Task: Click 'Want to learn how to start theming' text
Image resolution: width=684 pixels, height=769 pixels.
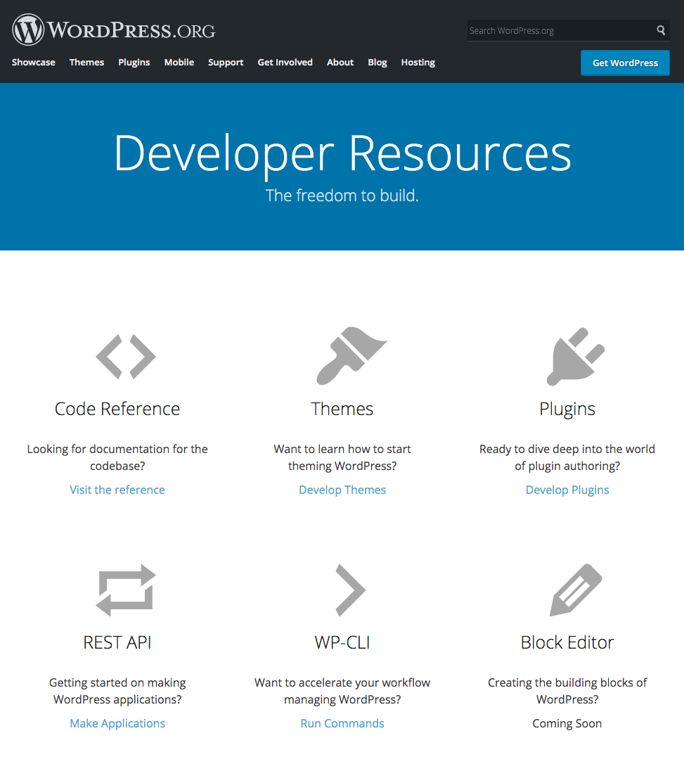Action: point(342,457)
